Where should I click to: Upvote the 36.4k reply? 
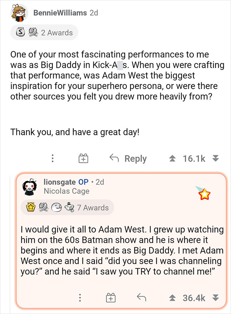(x=173, y=298)
